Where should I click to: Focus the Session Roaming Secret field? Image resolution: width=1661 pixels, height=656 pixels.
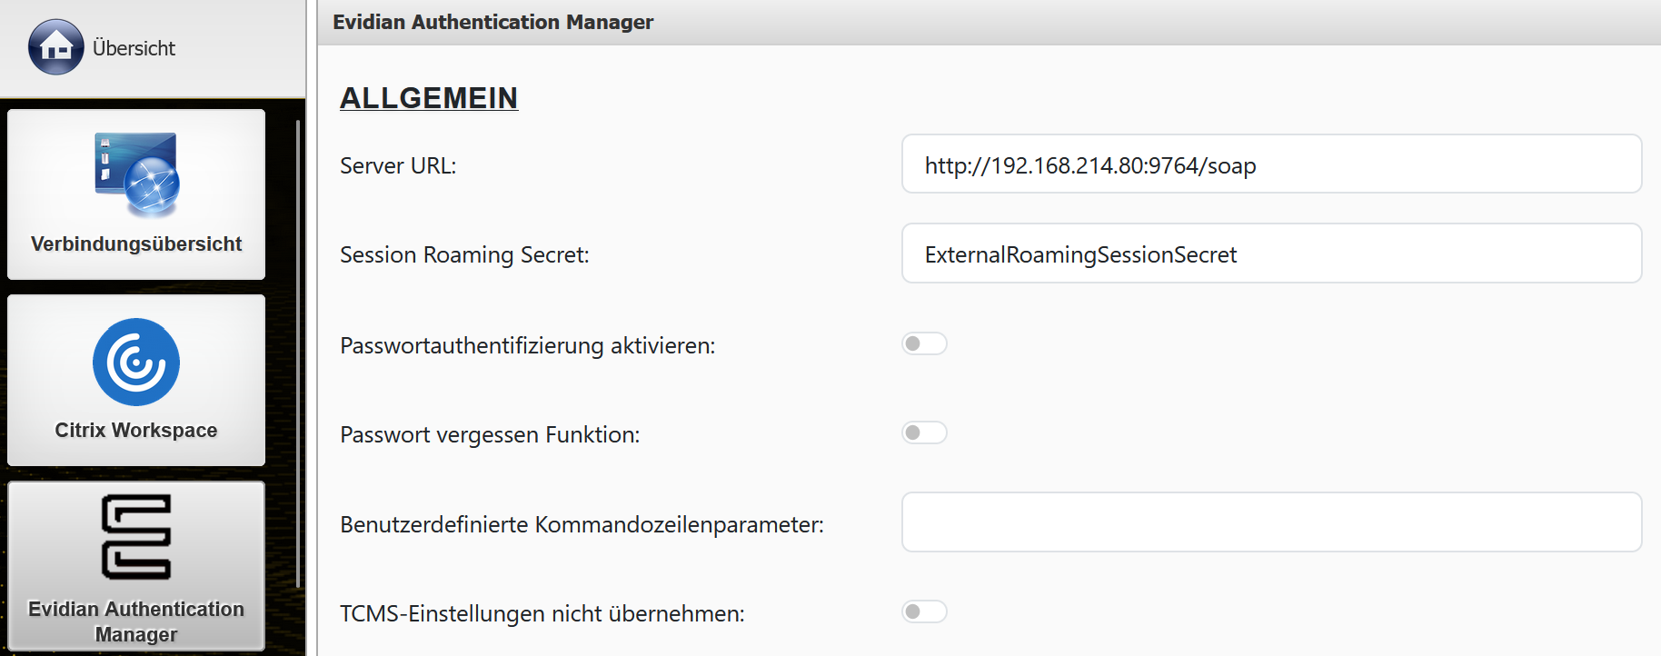point(1270,253)
